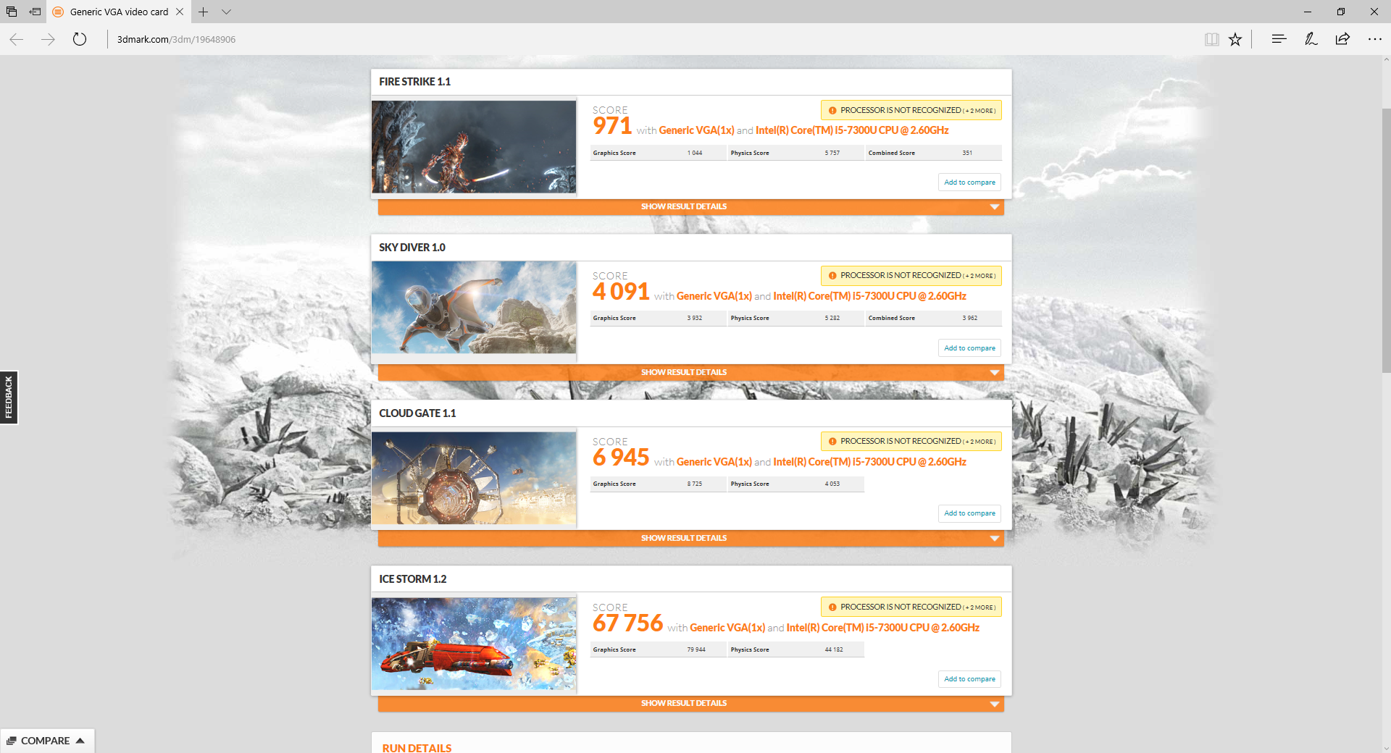This screenshot has height=753, width=1391.
Task: Refresh the current page
Action: [x=80, y=39]
